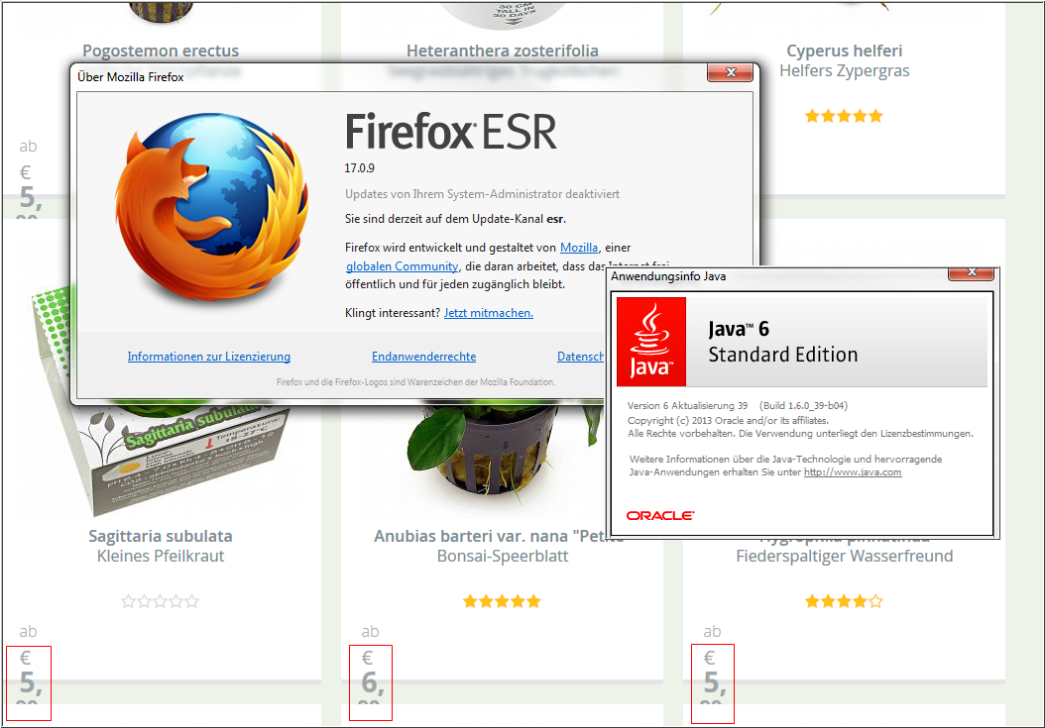The width and height of the screenshot is (1045, 728).
Task: Click the Java Lizenzbestimmungen rights line
Action: pos(800,434)
